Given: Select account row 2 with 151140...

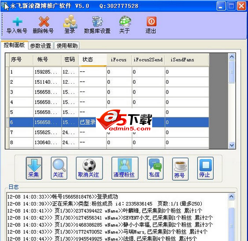Looking at the screenshot, I should tap(109, 82).
